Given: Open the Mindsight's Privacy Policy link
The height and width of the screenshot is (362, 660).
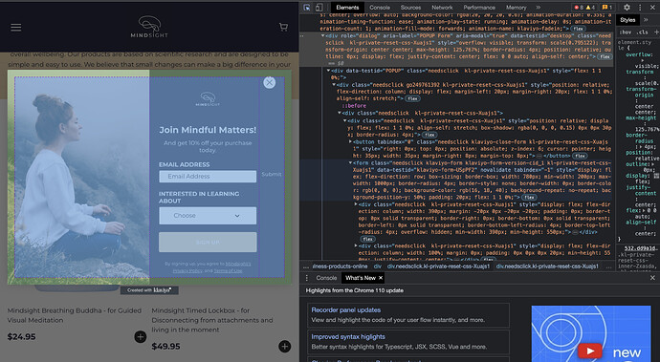Looking at the screenshot, I should 211,267.
